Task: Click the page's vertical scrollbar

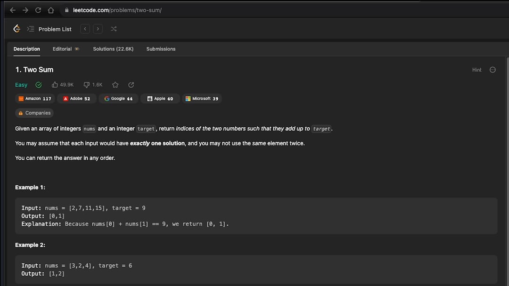Action: (x=508, y=172)
